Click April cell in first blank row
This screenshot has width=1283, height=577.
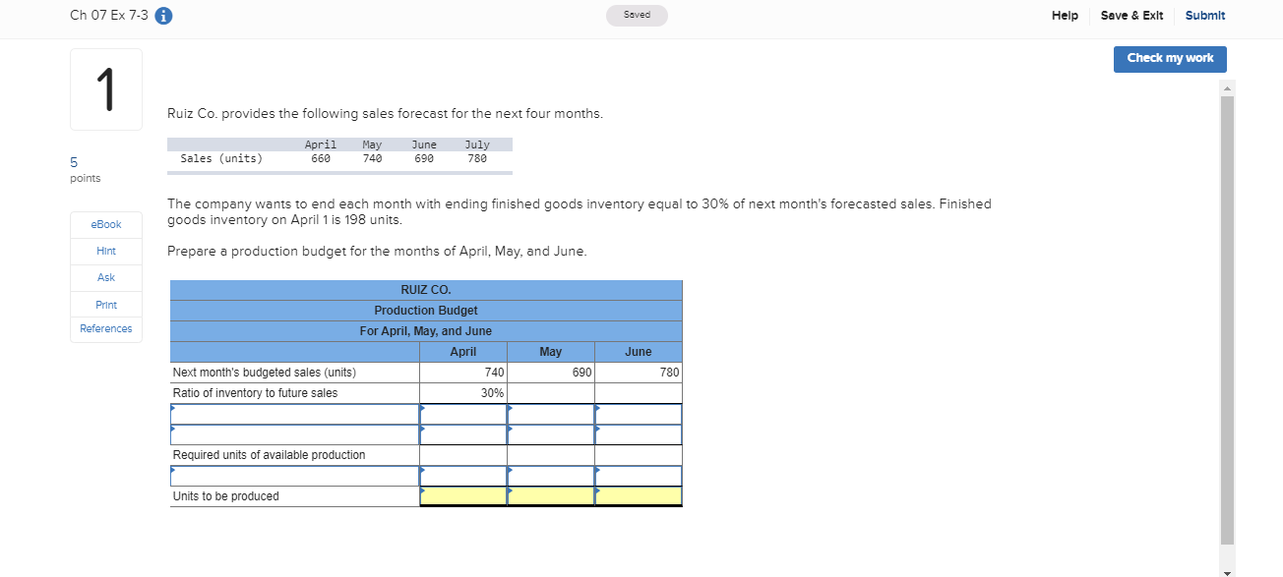[x=463, y=414]
